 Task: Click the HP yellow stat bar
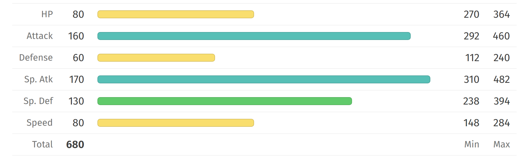pyautogui.click(x=175, y=14)
